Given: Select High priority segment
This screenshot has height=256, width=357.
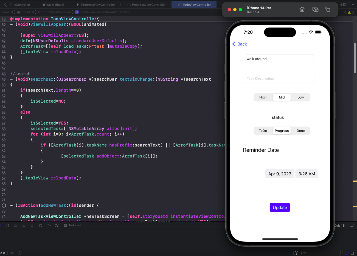Looking at the screenshot, I should pos(263,97).
